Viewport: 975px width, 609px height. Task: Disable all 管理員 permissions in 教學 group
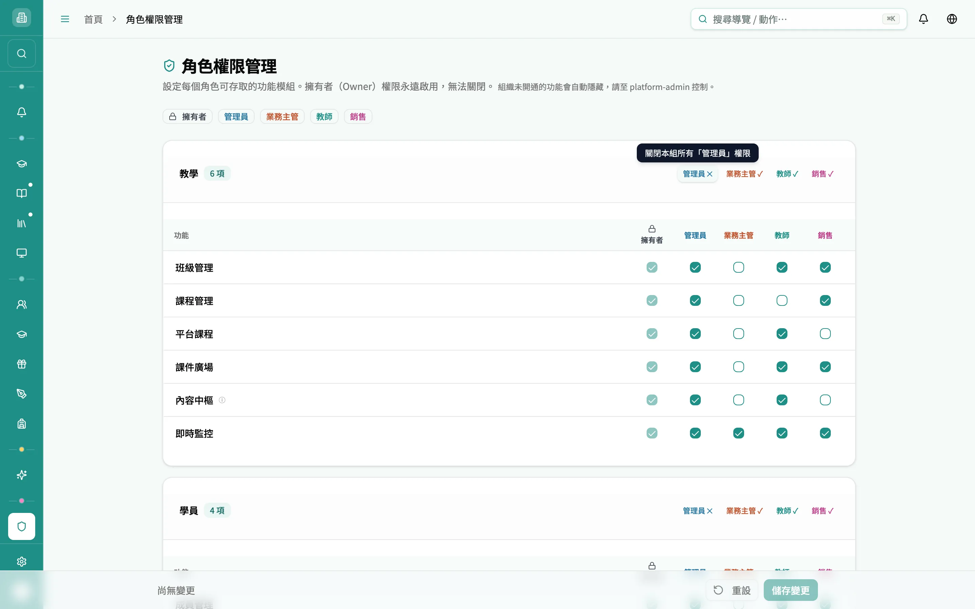tap(697, 174)
